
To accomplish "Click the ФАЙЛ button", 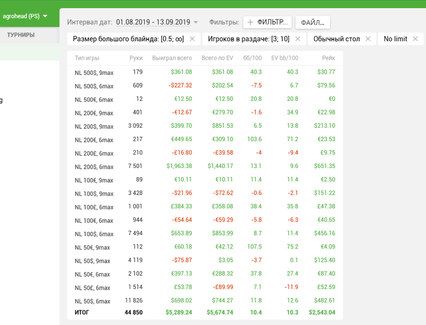I will pos(313,23).
